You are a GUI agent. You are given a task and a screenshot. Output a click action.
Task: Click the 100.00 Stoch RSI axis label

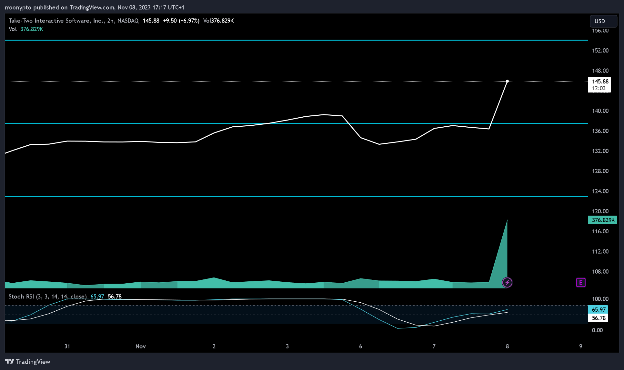coord(600,299)
